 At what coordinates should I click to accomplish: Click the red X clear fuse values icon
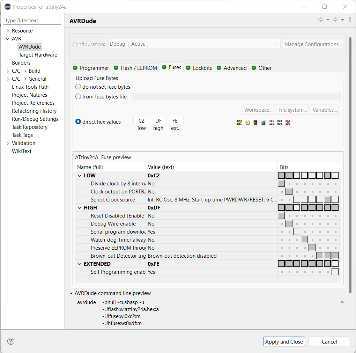point(288,122)
